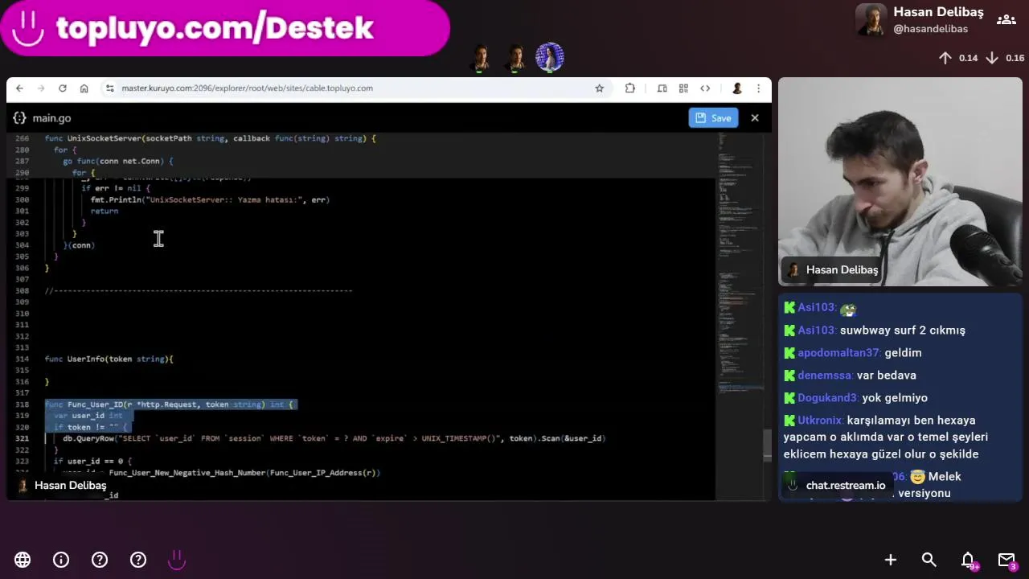Screen dimensions: 1029x579
Task: Click the code brackets extension icon
Action: 705,88
